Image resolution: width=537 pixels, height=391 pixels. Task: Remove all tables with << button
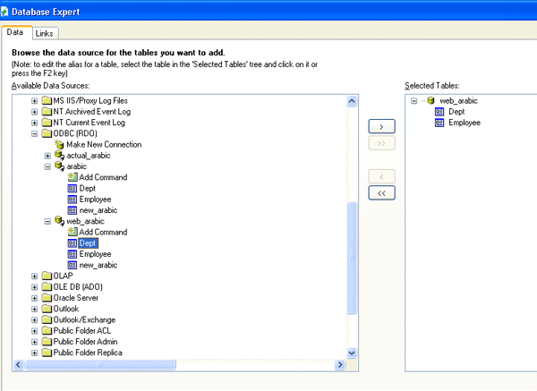[381, 192]
